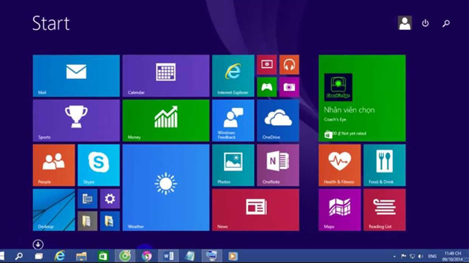This screenshot has width=469, height=263.
Task: Open taskbar Search magnifier
Action: pyautogui.click(x=19, y=256)
